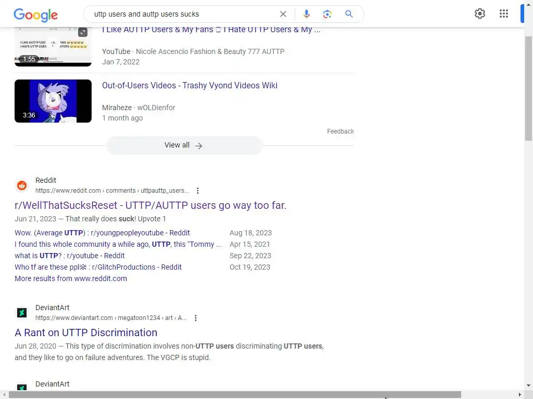This screenshot has width=533, height=399.
Task: Click the Feedback link
Action: pos(340,131)
